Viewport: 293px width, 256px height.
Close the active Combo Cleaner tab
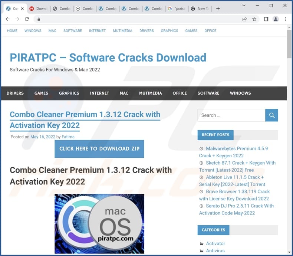pos(22,9)
